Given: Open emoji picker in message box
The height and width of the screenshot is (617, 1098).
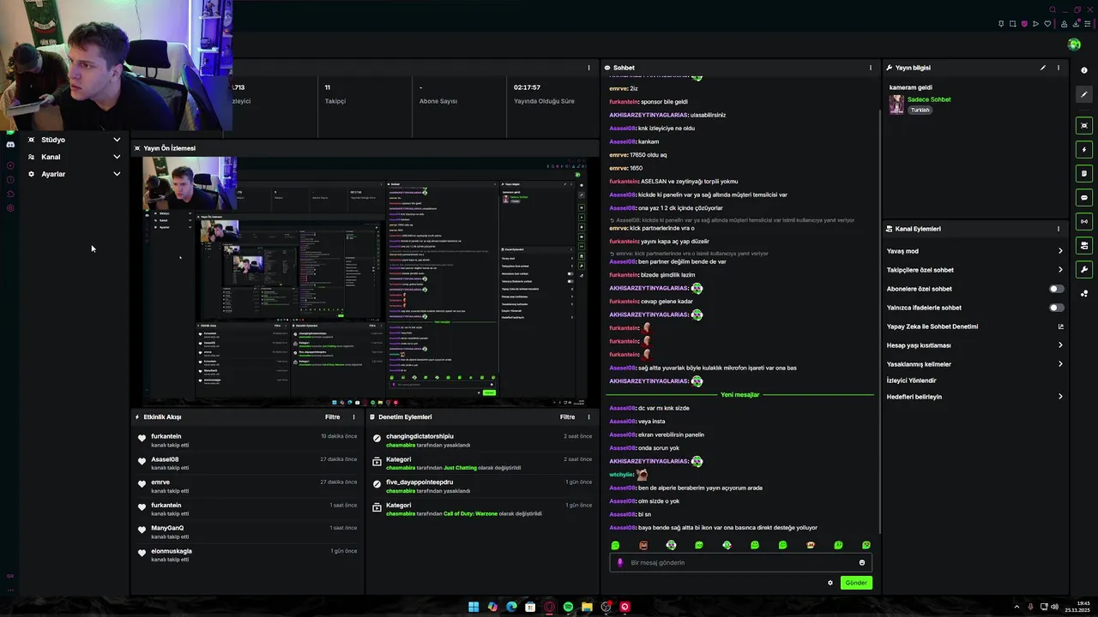Looking at the screenshot, I should click(x=862, y=563).
